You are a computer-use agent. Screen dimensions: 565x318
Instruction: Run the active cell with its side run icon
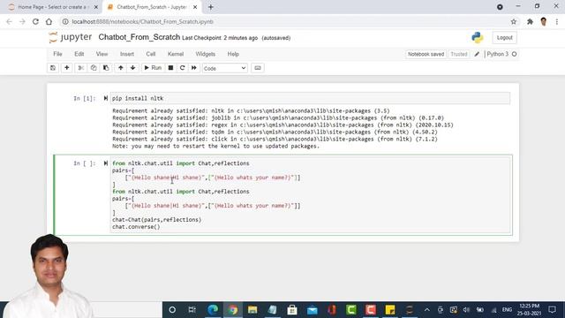coord(106,163)
